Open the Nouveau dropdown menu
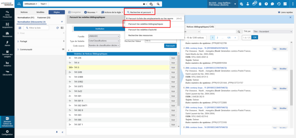The image size is (296, 138). pyautogui.click(x=90, y=12)
